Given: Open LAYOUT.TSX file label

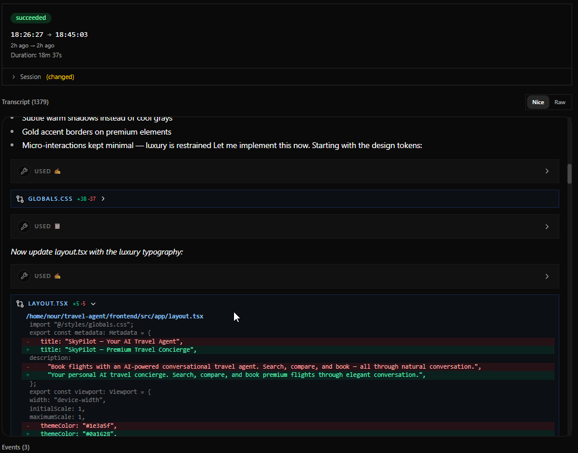Looking at the screenshot, I should pyautogui.click(x=48, y=304).
